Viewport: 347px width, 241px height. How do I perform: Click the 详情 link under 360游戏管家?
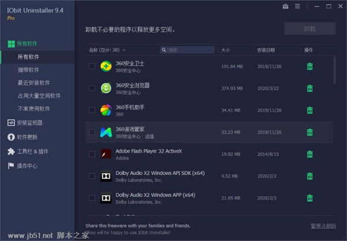[x=149, y=136]
